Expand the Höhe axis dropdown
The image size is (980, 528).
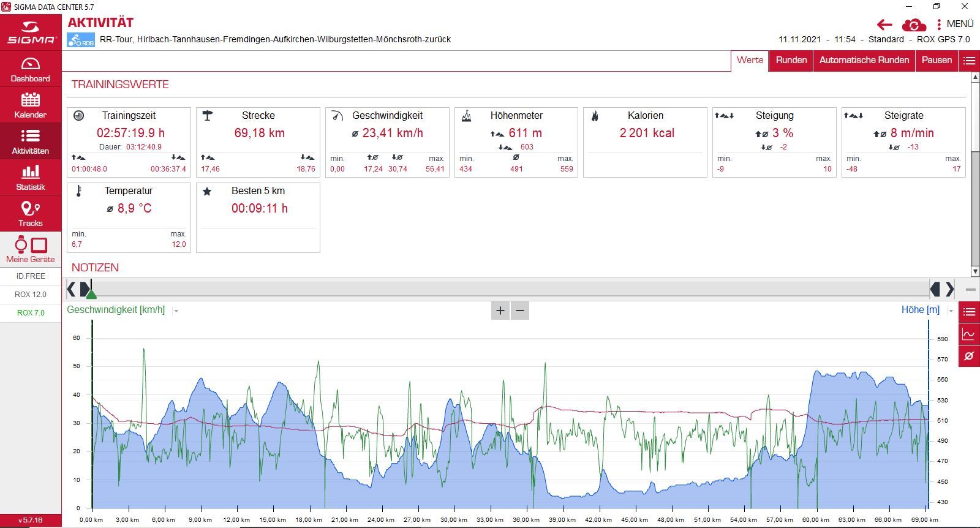click(x=951, y=311)
